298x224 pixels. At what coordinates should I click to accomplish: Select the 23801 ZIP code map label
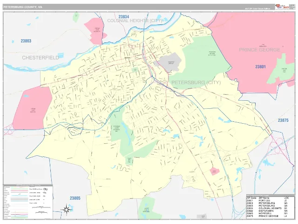(260, 67)
